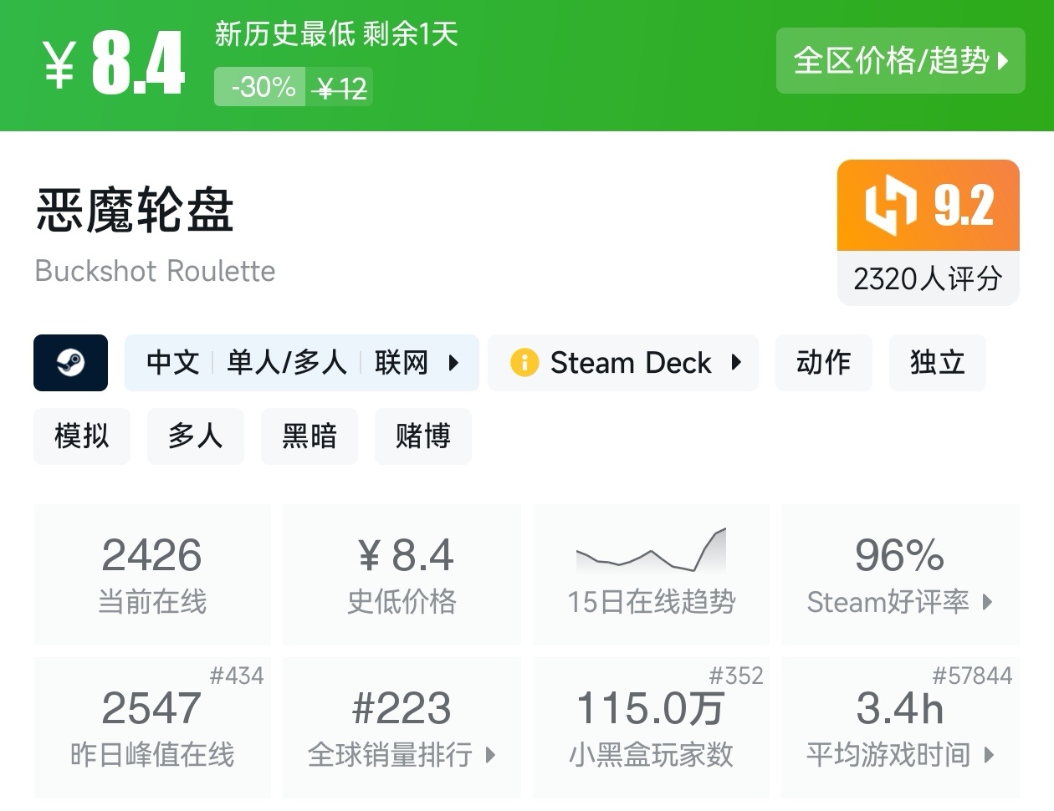Viewport: 1054px width, 811px height.
Task: Open the 9.2 Heybox score badge
Action: 929,206
